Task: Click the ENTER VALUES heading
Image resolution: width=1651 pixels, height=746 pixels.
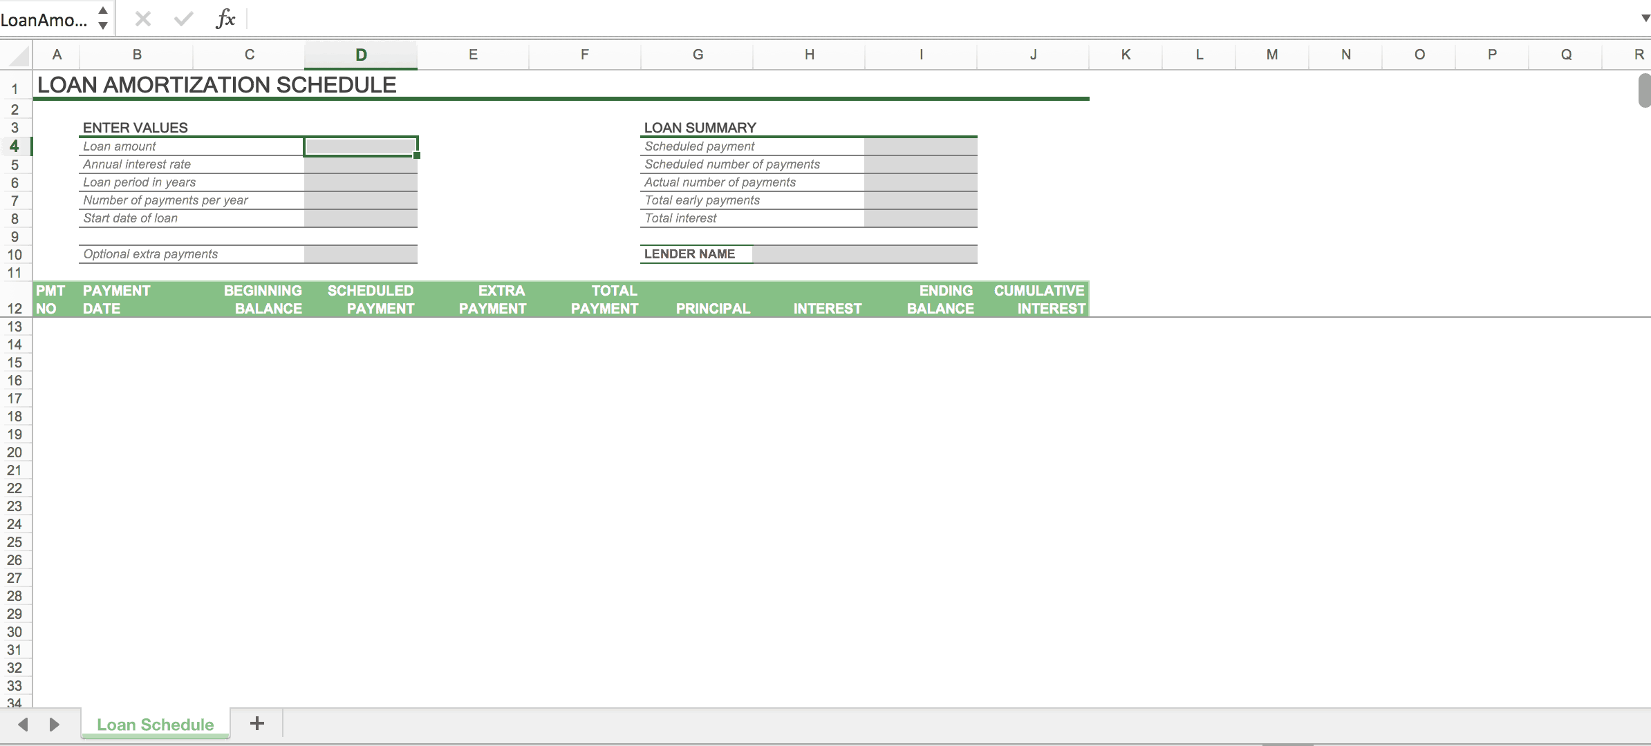Action: pyautogui.click(x=136, y=128)
